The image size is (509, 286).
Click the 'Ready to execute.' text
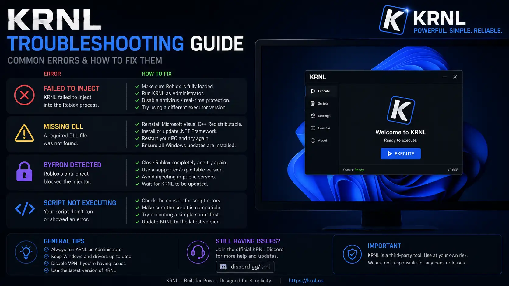(x=401, y=140)
